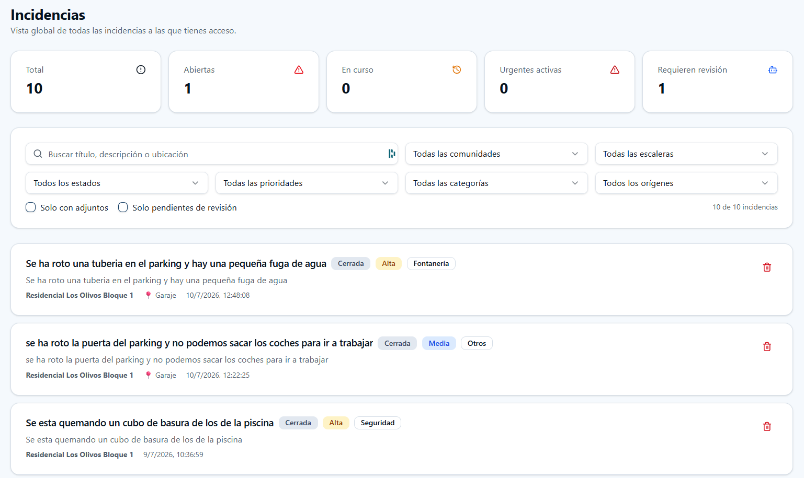Click the Otros category tag

pyautogui.click(x=477, y=343)
